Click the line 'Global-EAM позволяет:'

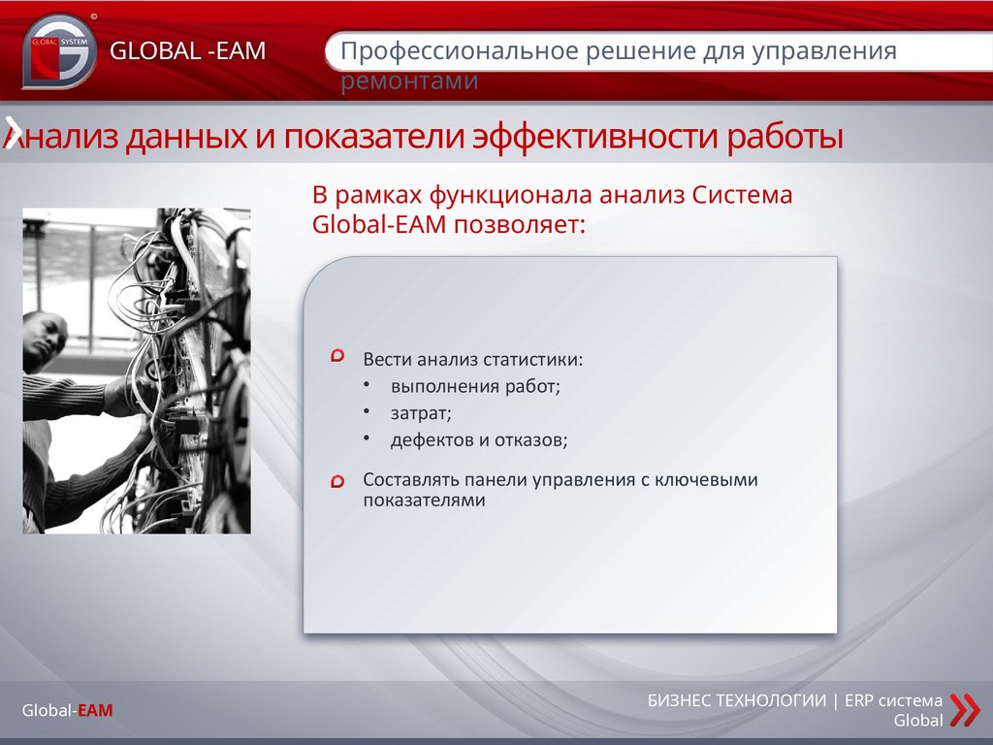pyautogui.click(x=449, y=224)
